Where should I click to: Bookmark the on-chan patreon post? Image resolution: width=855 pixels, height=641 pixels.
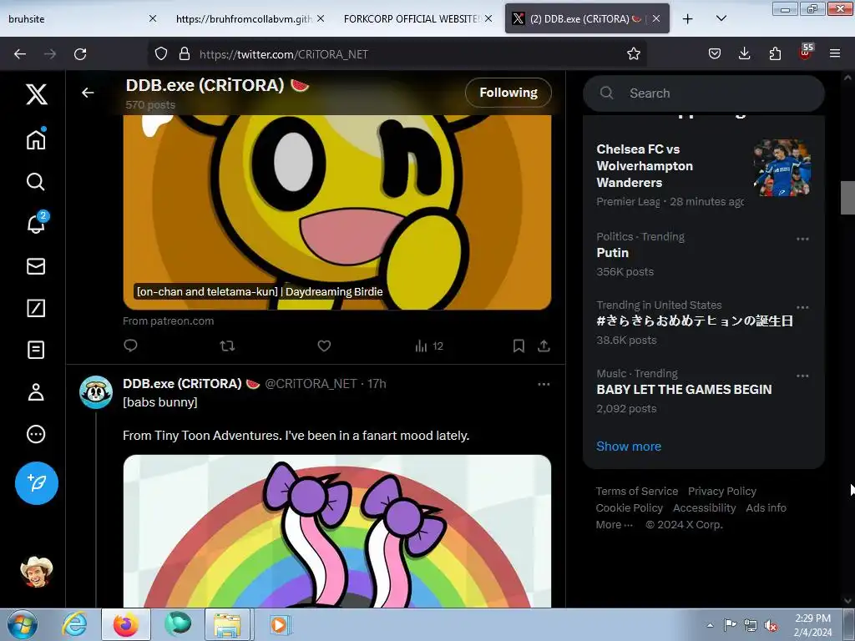click(519, 346)
